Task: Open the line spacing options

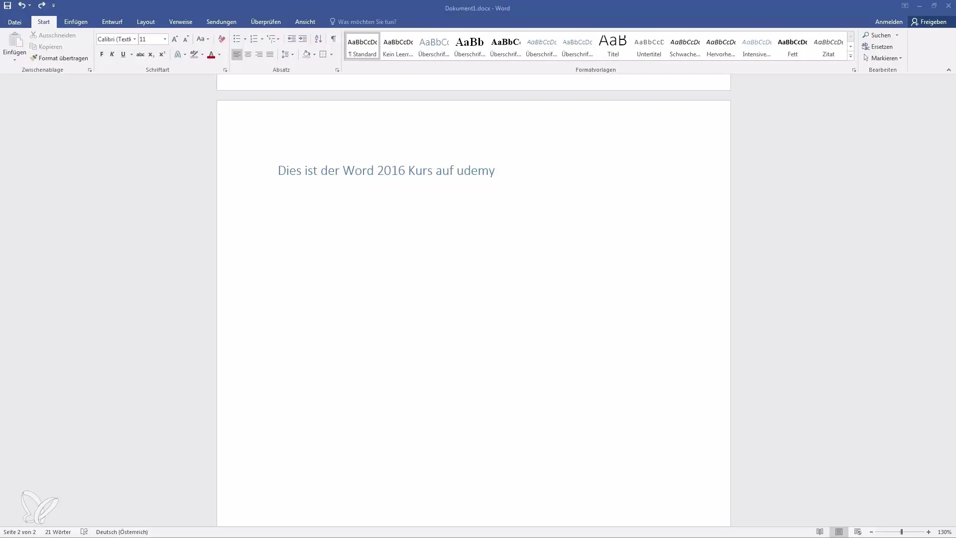Action: pos(285,55)
